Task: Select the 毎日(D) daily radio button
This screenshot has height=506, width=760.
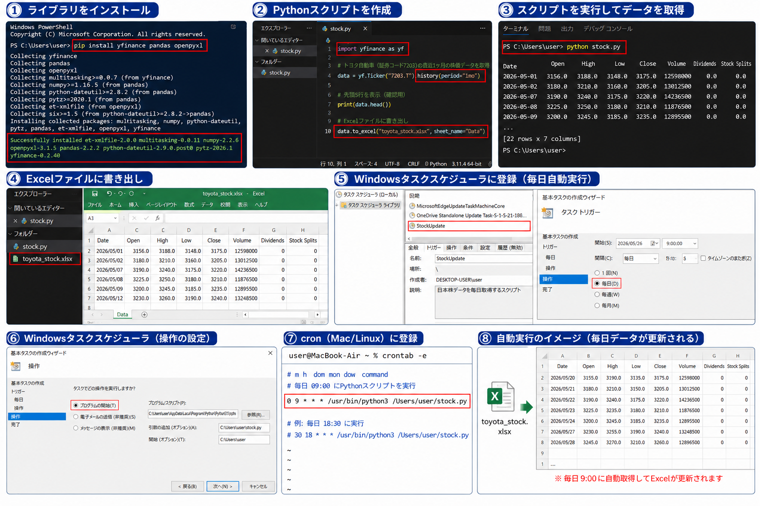Action: pos(597,284)
